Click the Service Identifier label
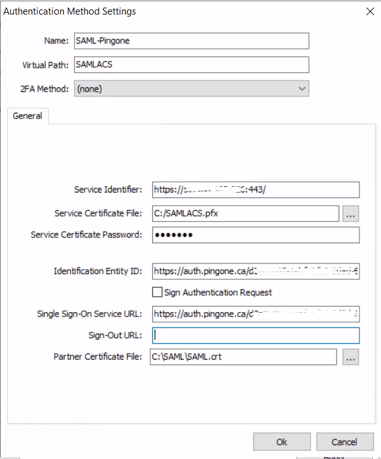Screen dimensions: 381x459 tap(108, 190)
